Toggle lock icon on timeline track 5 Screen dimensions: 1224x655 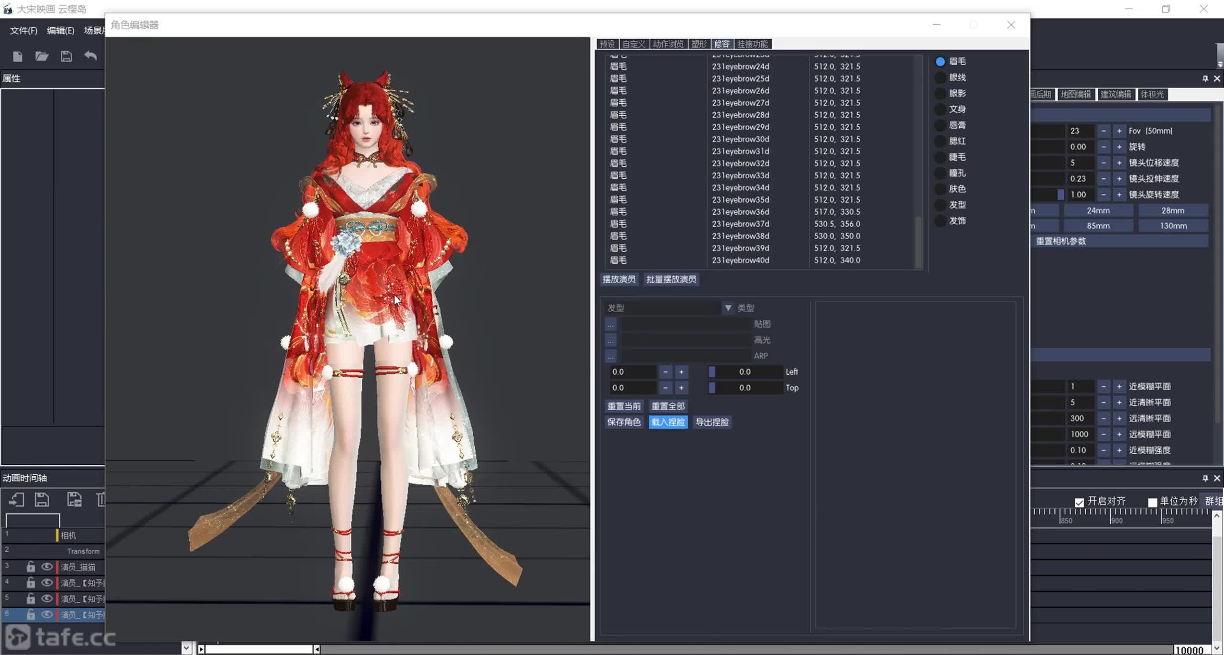(31, 598)
